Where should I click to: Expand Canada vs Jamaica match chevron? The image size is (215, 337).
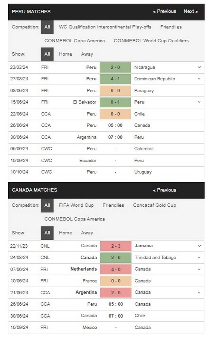point(199,246)
